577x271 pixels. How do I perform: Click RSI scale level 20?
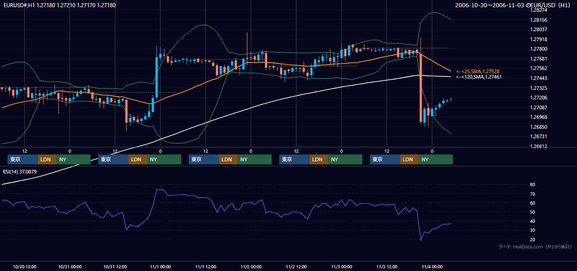click(532, 239)
